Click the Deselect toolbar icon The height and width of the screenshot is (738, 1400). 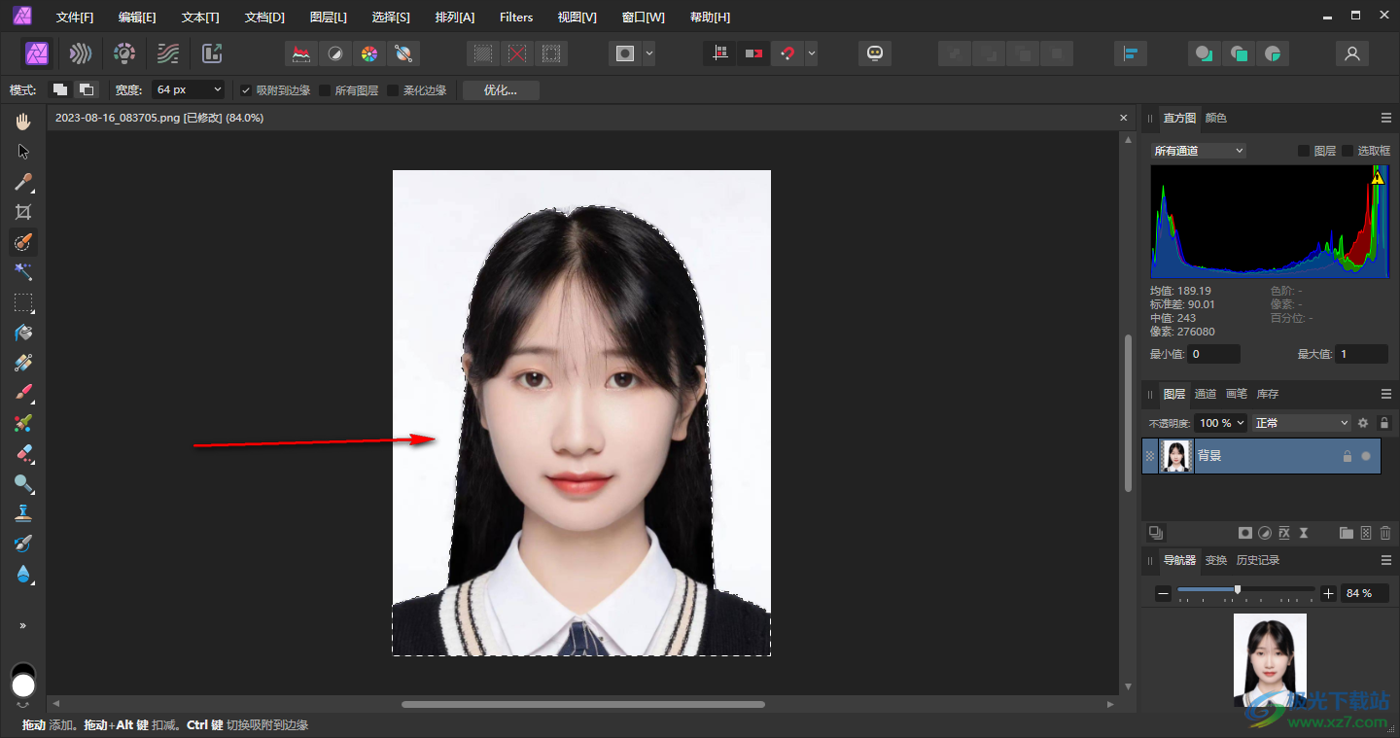(x=517, y=53)
